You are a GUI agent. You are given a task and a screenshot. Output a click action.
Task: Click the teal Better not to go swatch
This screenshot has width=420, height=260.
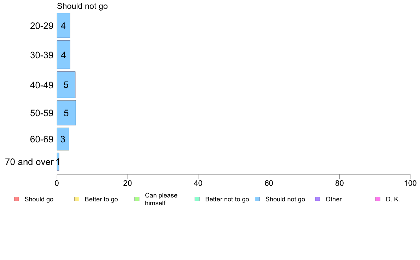tap(197, 199)
